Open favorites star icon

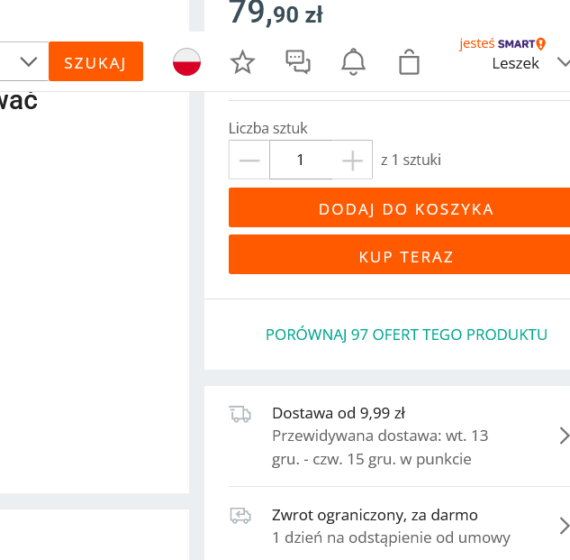click(242, 61)
